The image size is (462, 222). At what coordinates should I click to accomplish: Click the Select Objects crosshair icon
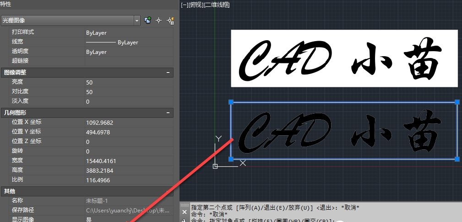tap(159, 20)
